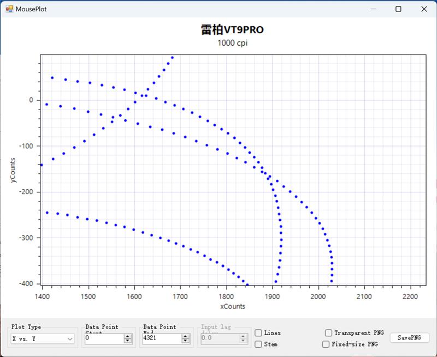The height and width of the screenshot is (357, 437).
Task: Click the plot title 雷柏VT9PRO
Action: point(232,30)
